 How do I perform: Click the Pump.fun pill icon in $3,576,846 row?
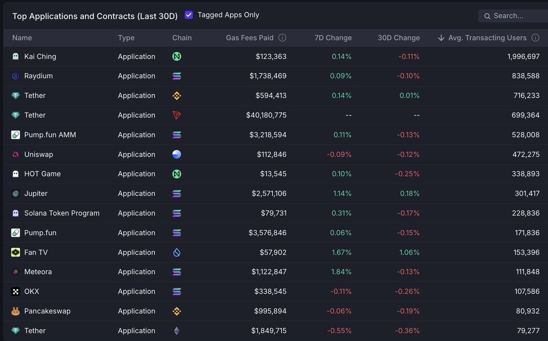coord(16,233)
